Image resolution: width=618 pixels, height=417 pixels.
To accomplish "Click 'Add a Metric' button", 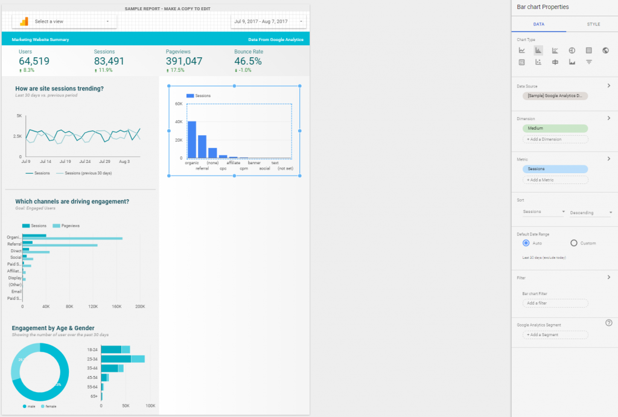I will pyautogui.click(x=555, y=180).
